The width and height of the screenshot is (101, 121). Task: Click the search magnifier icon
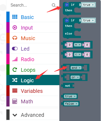(x=54, y=5)
